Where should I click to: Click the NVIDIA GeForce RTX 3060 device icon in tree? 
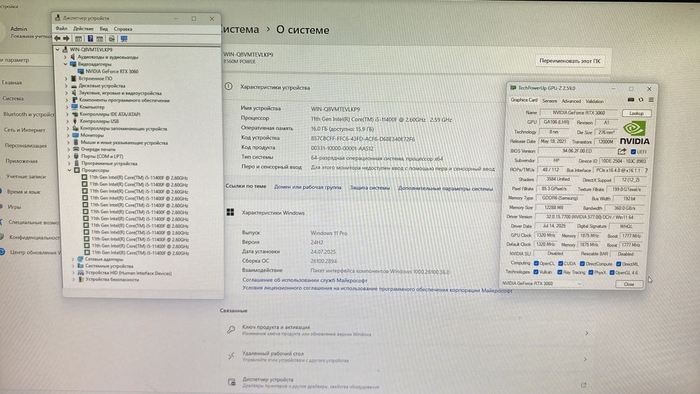(x=80, y=71)
